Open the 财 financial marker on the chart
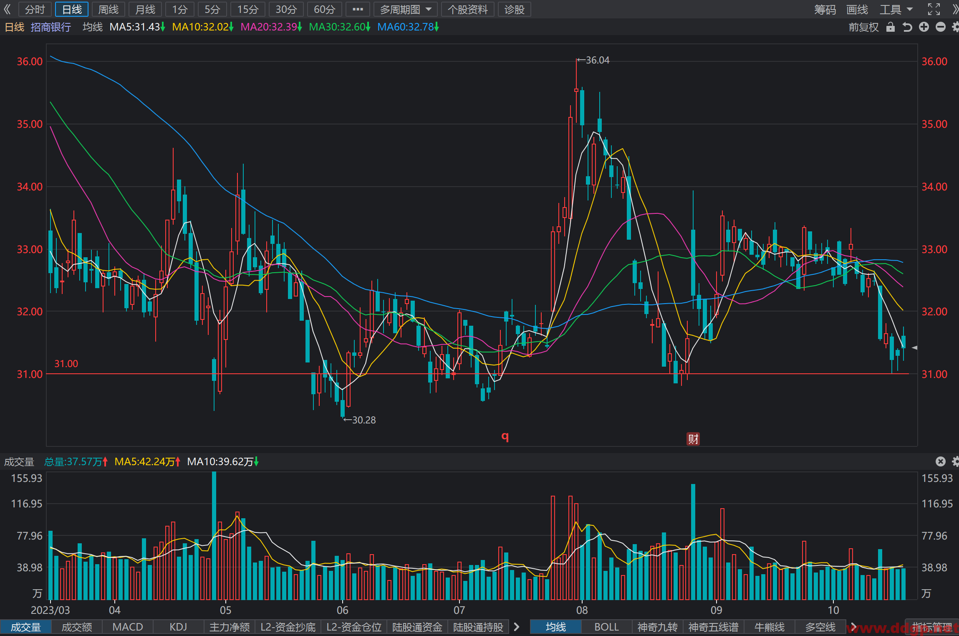This screenshot has width=959, height=636. 693,439
